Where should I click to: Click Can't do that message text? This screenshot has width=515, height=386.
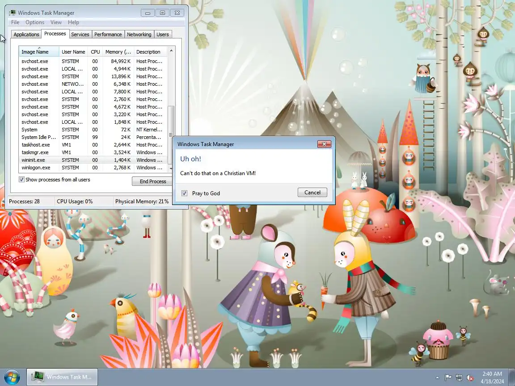point(218,173)
